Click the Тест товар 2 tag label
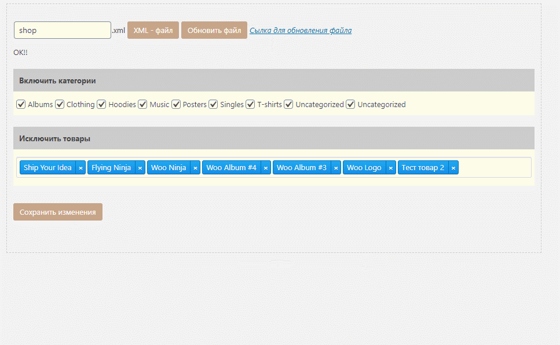The height and width of the screenshot is (345, 560). [423, 167]
